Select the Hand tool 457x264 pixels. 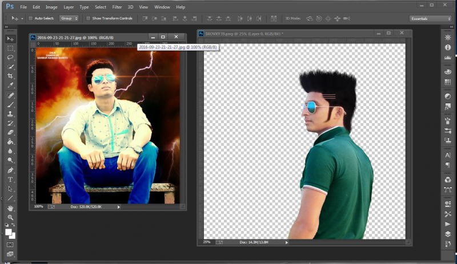[x=10, y=208]
